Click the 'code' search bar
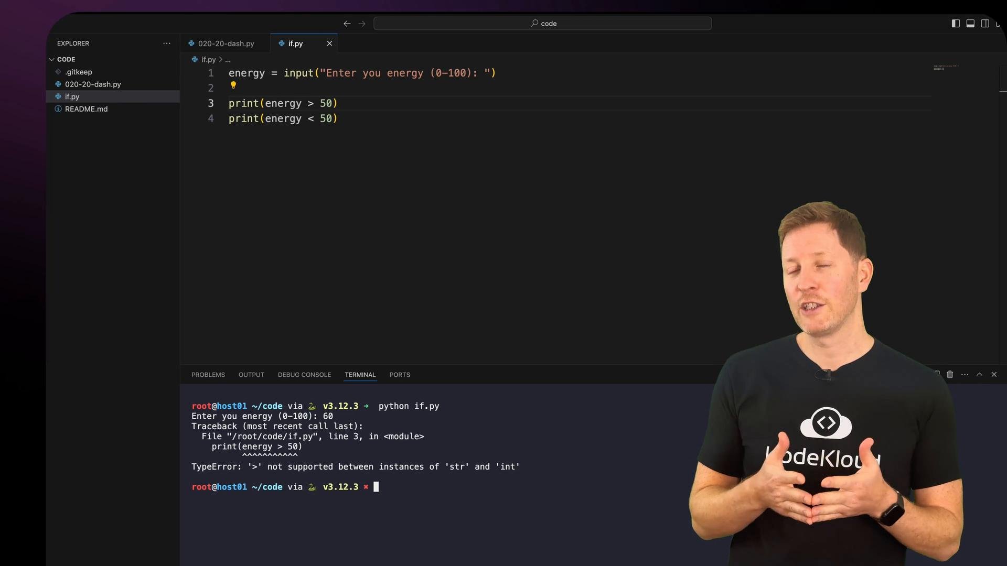Screen dimensions: 1007x566 click(x=542, y=24)
